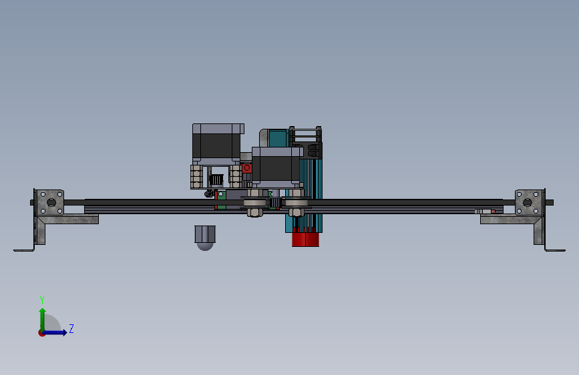The image size is (579, 375).
Task: Select the long horizontal gantry rail
Action: 294,206
